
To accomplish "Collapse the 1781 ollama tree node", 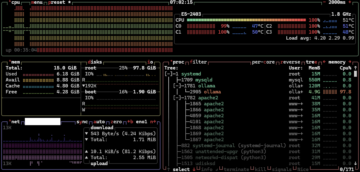I will coord(177,86).
